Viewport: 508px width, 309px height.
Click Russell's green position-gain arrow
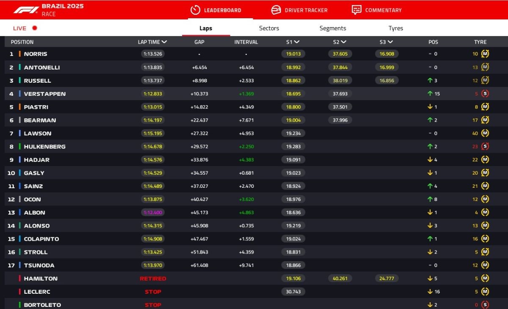point(430,81)
